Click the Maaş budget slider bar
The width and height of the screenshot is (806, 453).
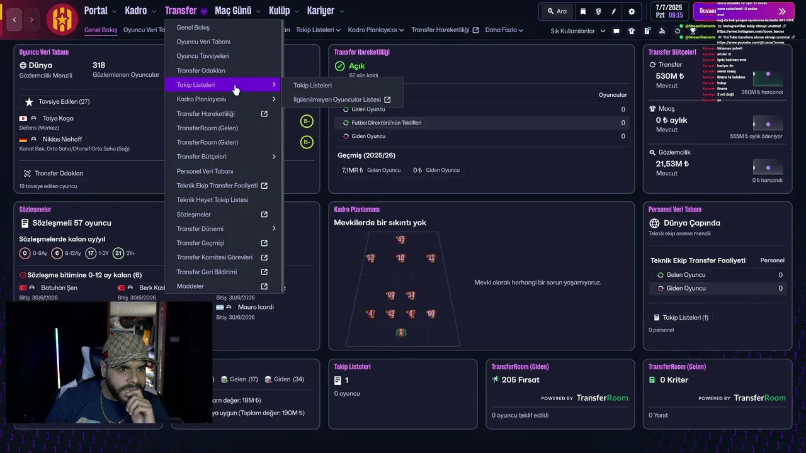coord(768,124)
